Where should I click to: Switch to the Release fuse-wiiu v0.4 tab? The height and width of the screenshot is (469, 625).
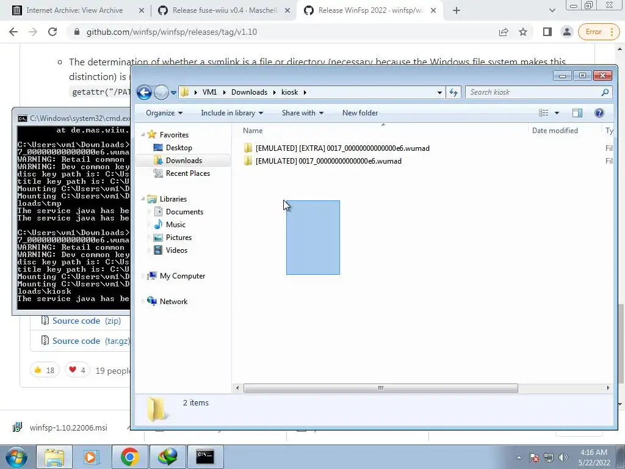[225, 10]
